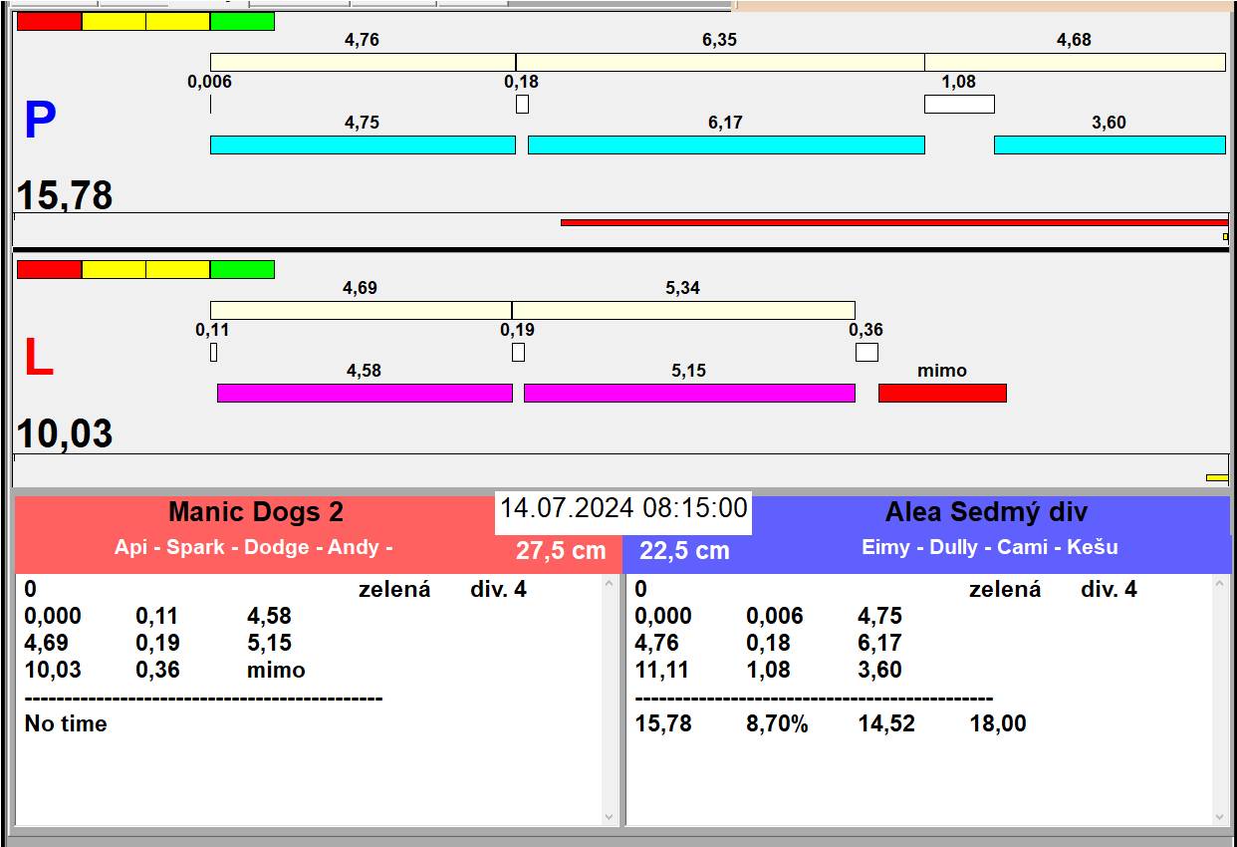The height and width of the screenshot is (847, 1237).
Task: Click the No time result text
Action: point(66,724)
